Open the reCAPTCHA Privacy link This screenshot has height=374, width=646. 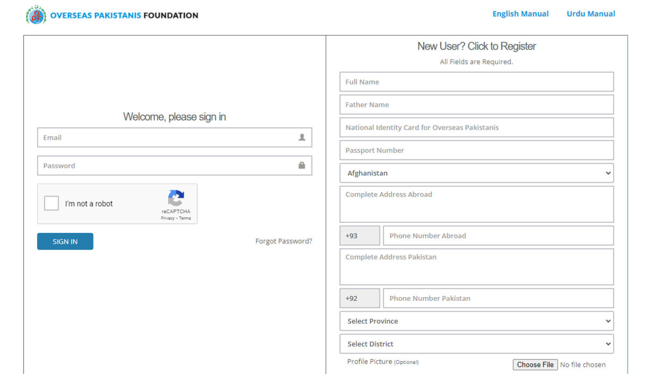[x=167, y=218]
